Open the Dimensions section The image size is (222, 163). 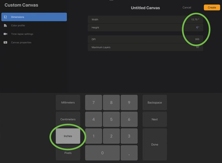click(34, 17)
